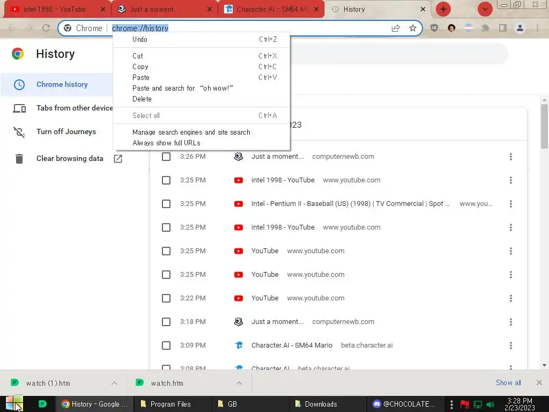Image resolution: width=549 pixels, height=412 pixels.
Task: Click the taskbar clock showing 3:28 PM
Action: [520, 404]
